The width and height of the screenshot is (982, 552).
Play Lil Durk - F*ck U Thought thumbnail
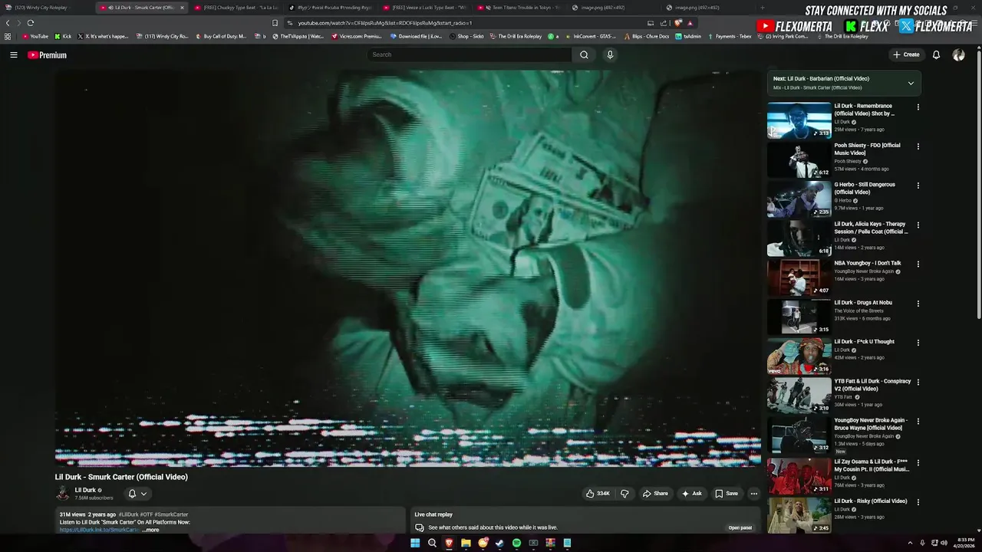tap(799, 356)
